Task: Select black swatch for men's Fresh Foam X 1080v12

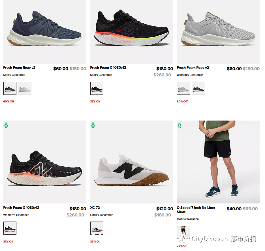Action: (x=97, y=88)
